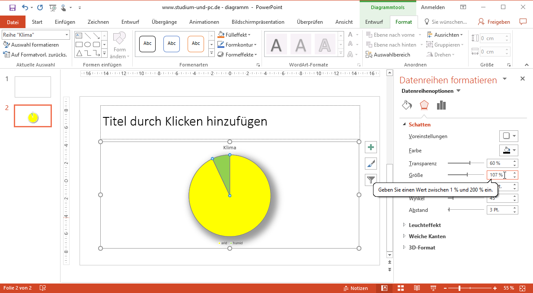Select the orange Abc shape style
Viewport: 533px width, 293px height.
(196, 44)
